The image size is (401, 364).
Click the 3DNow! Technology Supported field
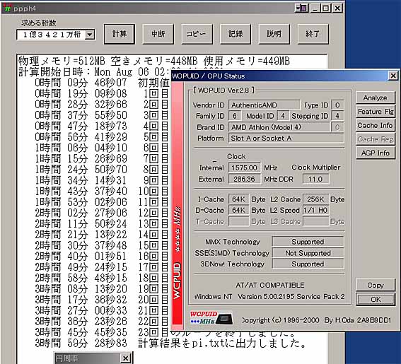pyautogui.click(x=308, y=264)
